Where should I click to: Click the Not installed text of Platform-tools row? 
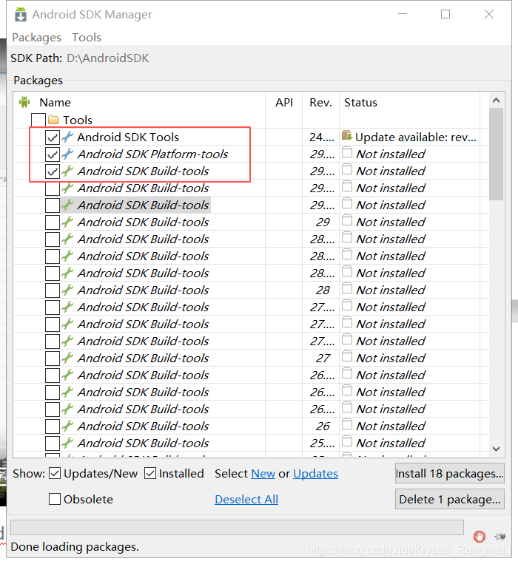coord(391,154)
